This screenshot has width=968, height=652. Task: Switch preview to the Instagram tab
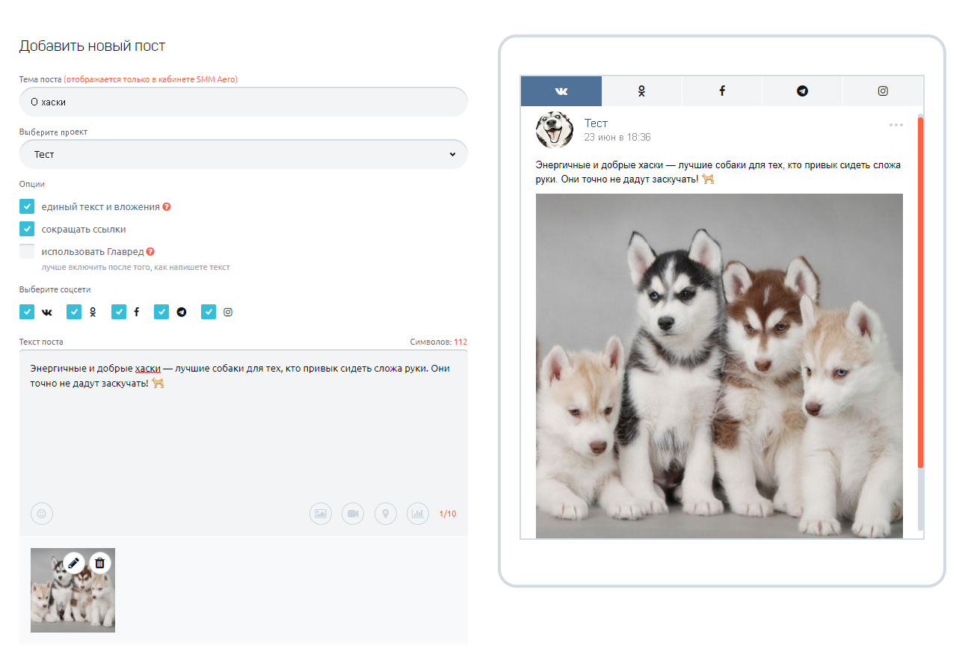tap(883, 90)
